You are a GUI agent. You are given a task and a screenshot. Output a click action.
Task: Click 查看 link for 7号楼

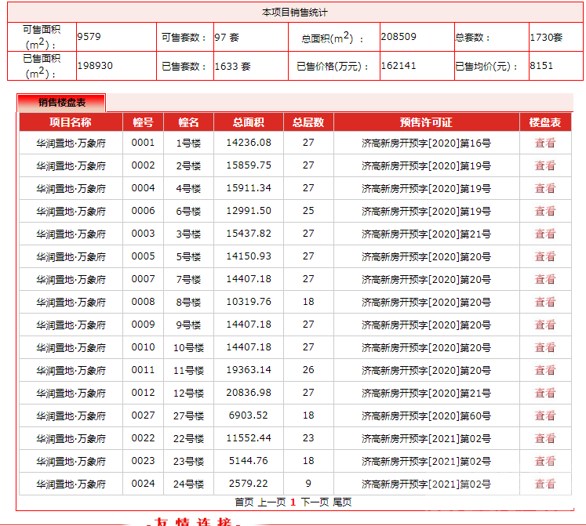coord(545,280)
